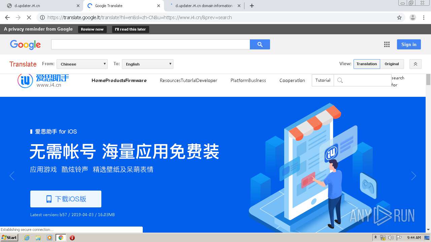The width and height of the screenshot is (431, 242).
Task: Click the search for link
Action: click(398, 81)
